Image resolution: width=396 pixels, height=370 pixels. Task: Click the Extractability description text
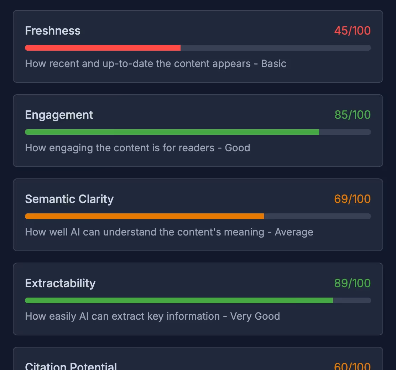[x=152, y=316]
